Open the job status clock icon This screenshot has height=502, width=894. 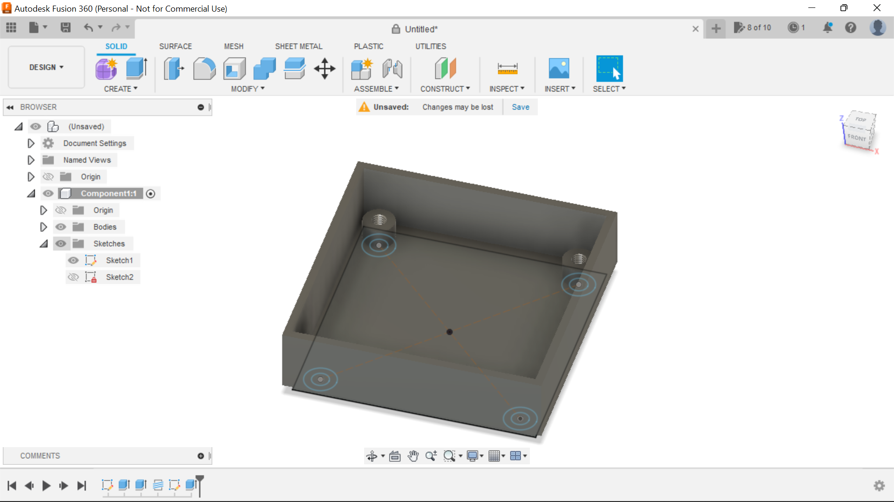click(793, 28)
